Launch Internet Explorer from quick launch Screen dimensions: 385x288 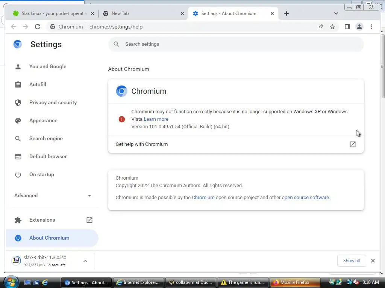45,283
